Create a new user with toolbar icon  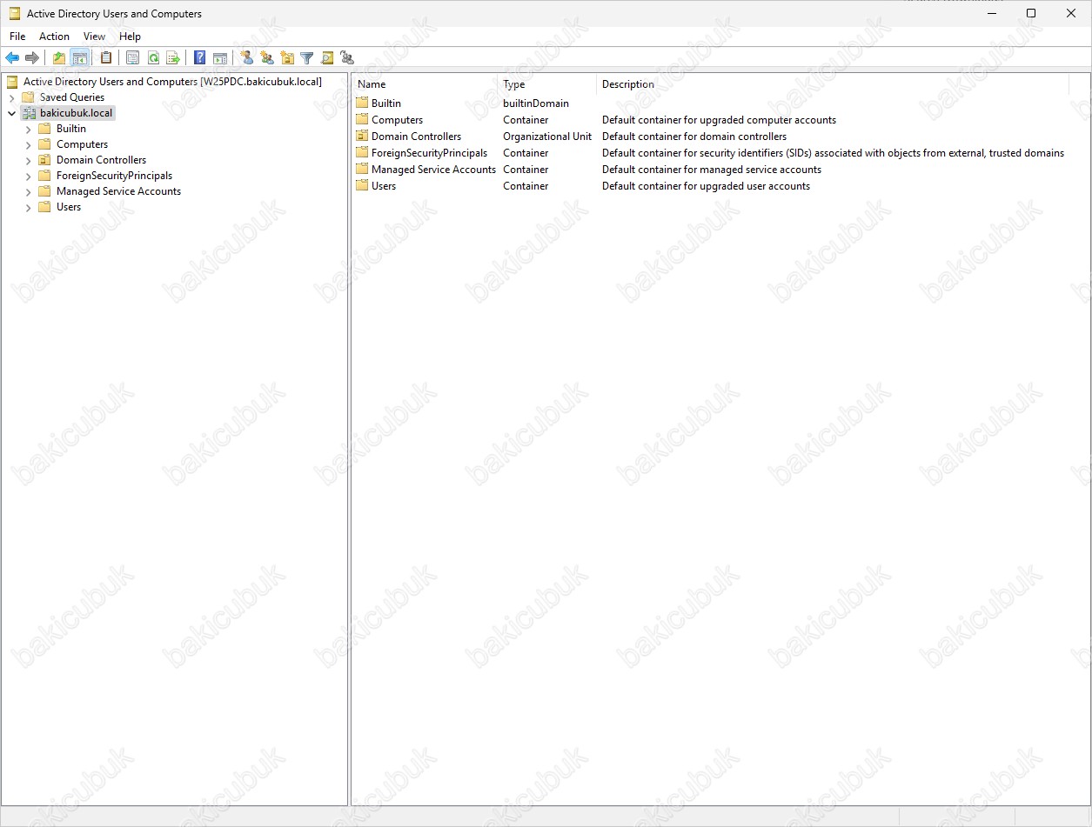tap(246, 58)
